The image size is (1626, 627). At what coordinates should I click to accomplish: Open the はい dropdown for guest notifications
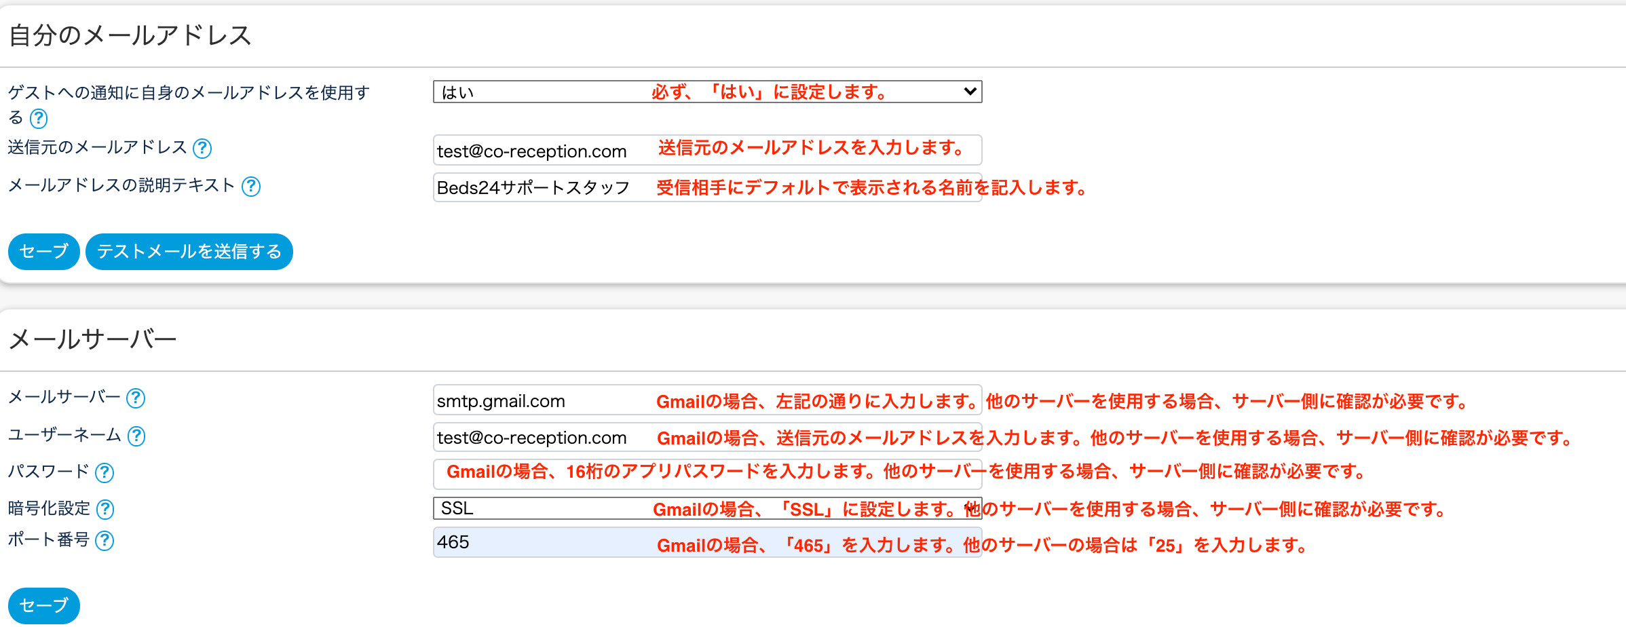tap(706, 92)
